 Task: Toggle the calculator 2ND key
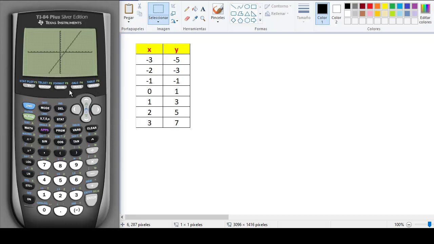click(x=29, y=106)
